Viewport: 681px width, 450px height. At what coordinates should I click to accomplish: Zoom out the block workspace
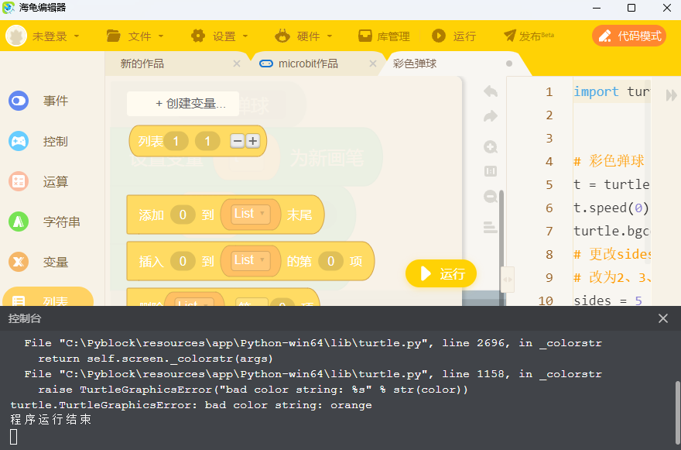[490, 197]
